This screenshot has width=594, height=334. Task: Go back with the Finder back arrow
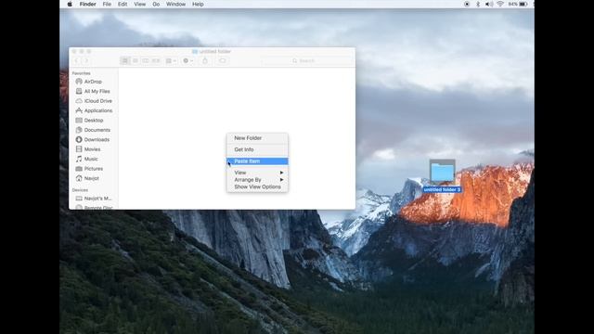pyautogui.click(x=76, y=60)
